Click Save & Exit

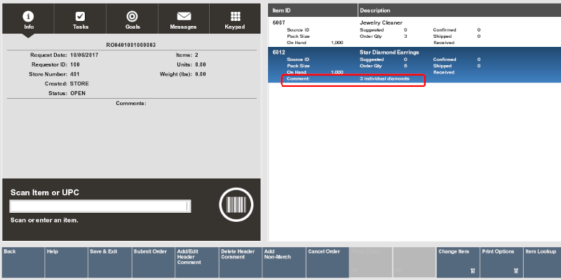(110, 262)
